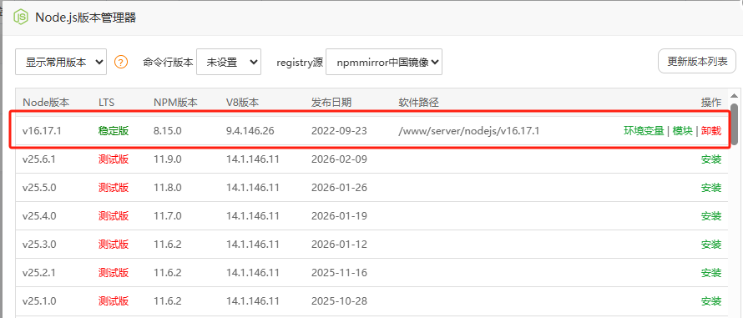The image size is (743, 318).
Task: Click path /www/server/nodejs/v16.17.1
Action: (468, 131)
